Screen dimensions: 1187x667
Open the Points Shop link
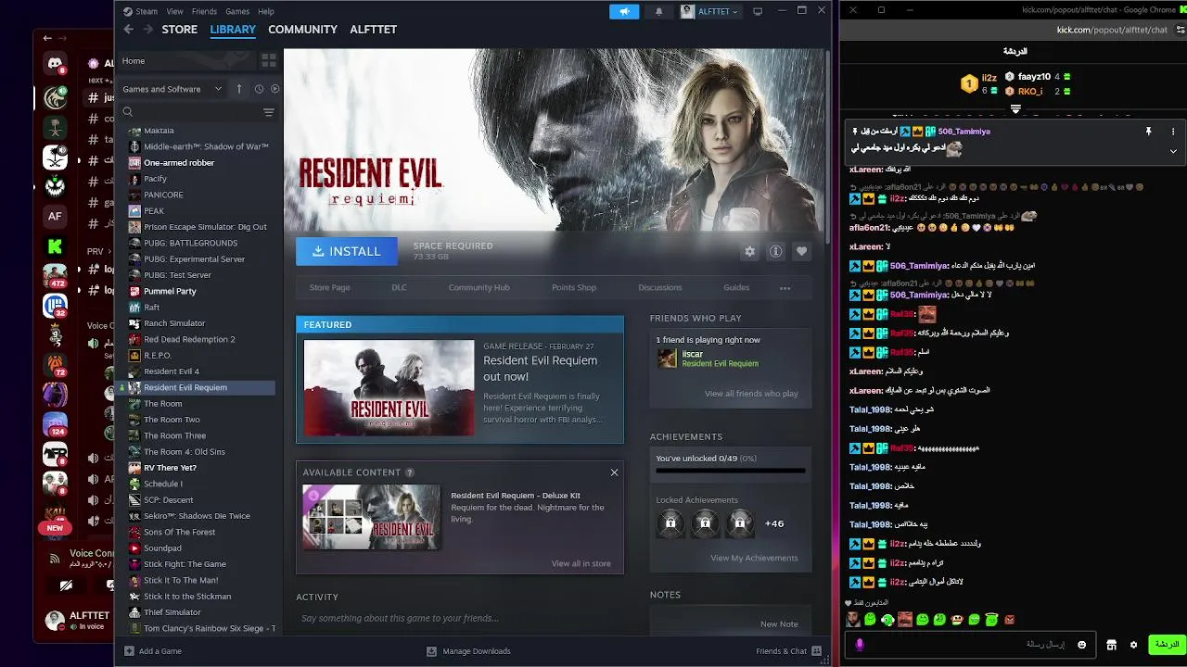574,287
